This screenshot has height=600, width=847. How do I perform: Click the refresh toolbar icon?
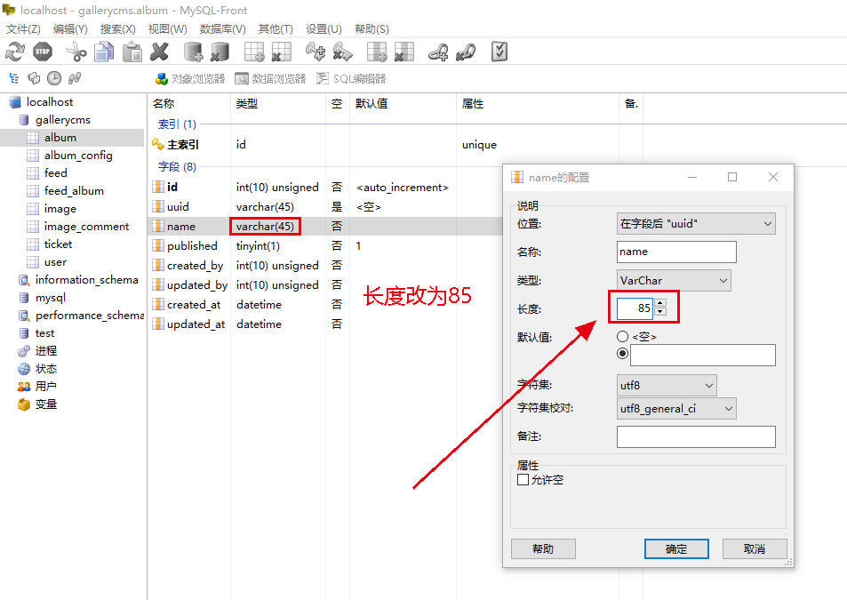click(15, 52)
